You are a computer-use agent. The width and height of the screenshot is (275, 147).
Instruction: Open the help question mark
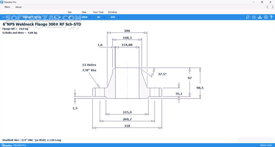pos(271,17)
